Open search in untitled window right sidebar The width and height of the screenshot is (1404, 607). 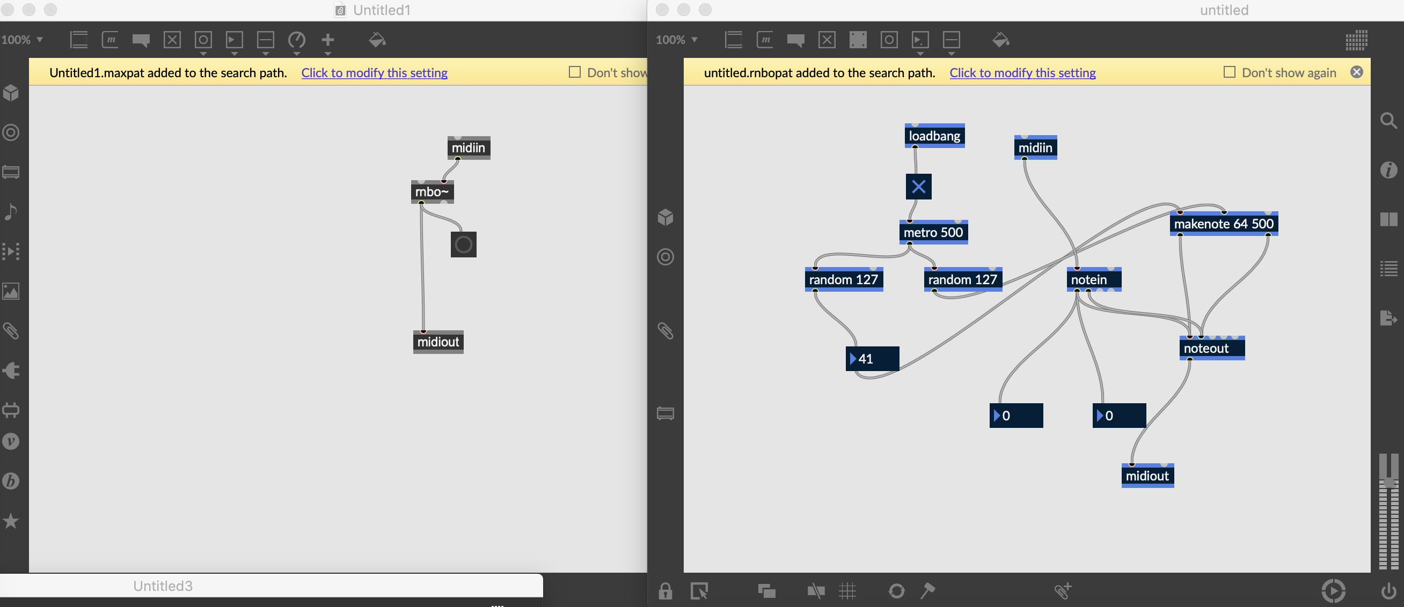1388,120
